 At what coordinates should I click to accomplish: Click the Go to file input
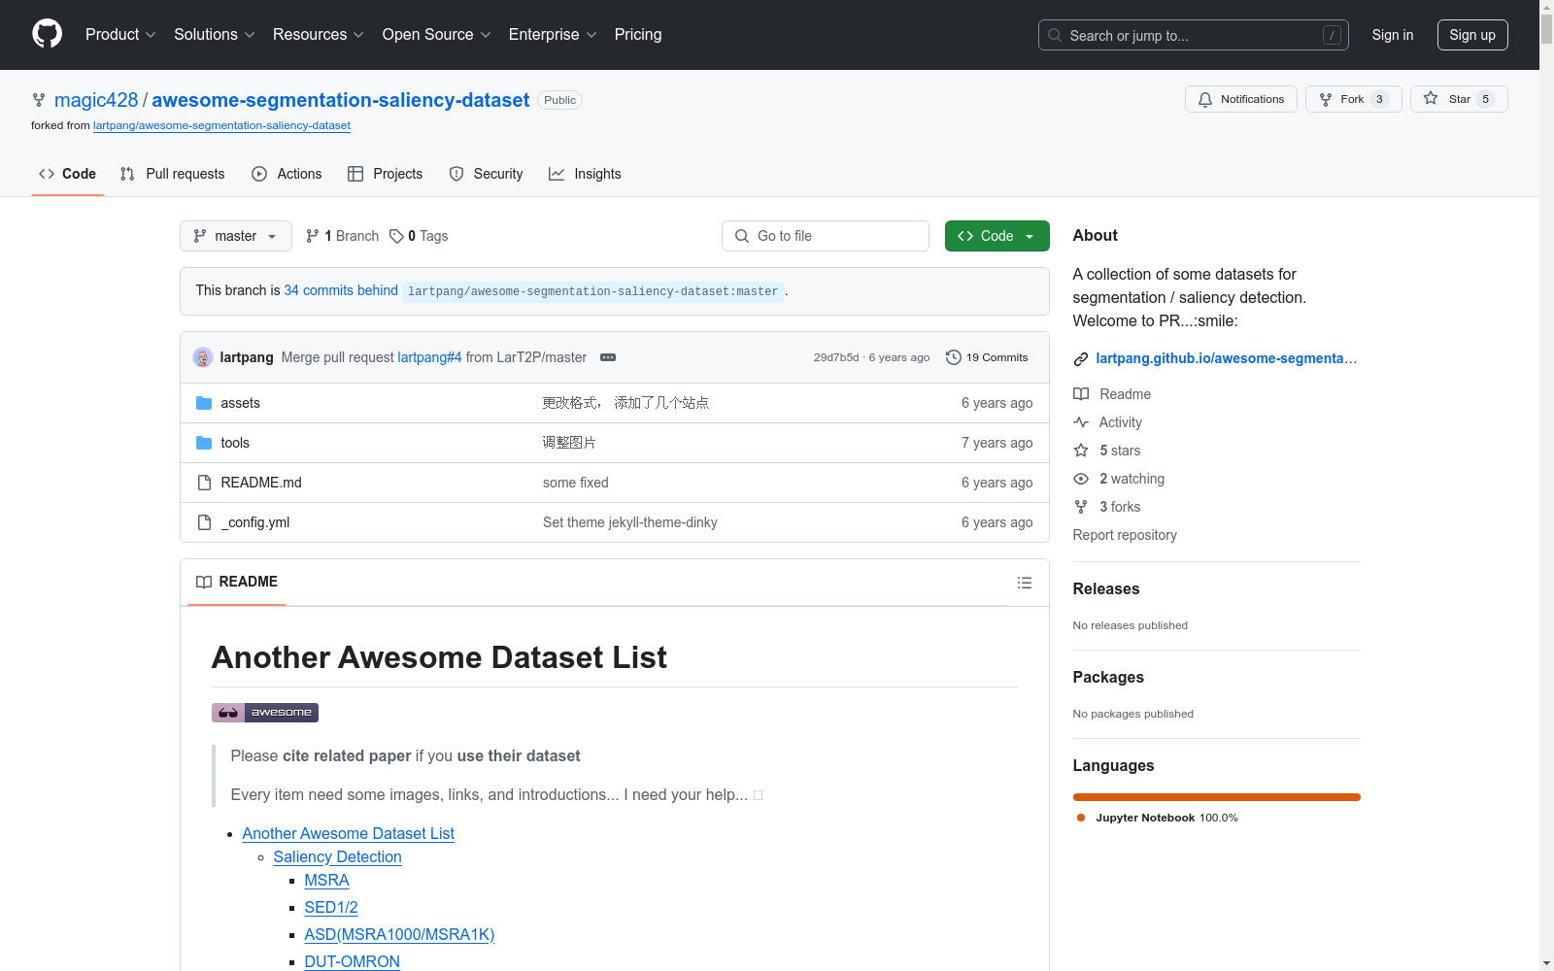coord(826,236)
